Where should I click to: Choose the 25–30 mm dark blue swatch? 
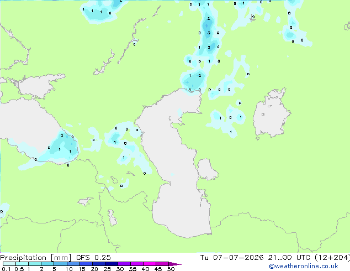coord(111,264)
